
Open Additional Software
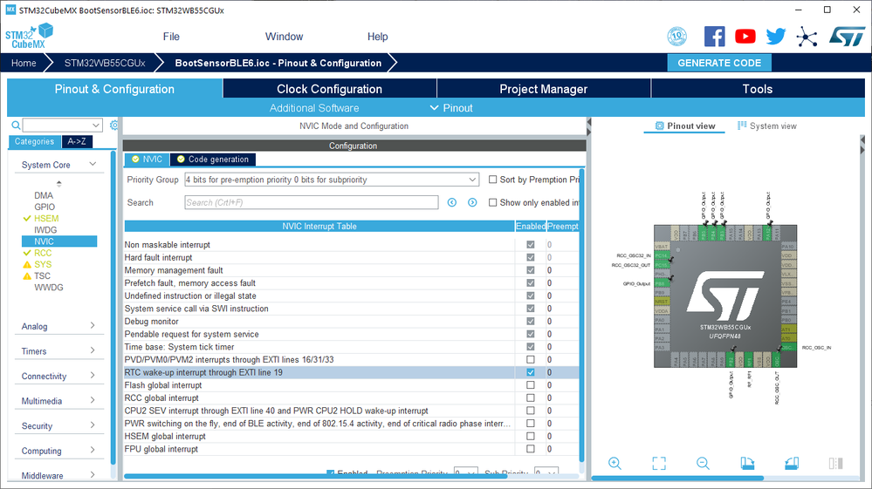pyautogui.click(x=314, y=108)
